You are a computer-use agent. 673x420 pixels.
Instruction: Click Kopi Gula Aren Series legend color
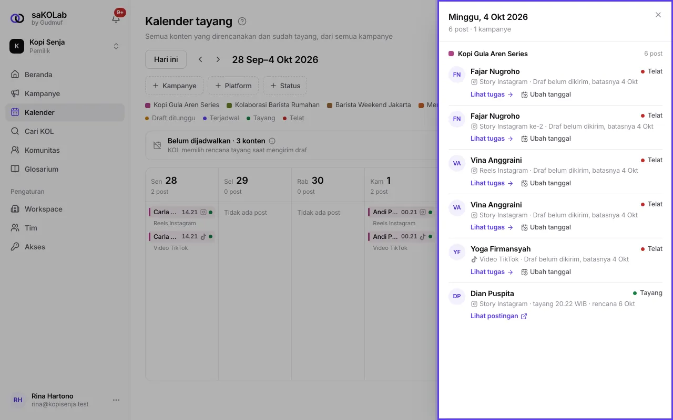click(x=148, y=105)
